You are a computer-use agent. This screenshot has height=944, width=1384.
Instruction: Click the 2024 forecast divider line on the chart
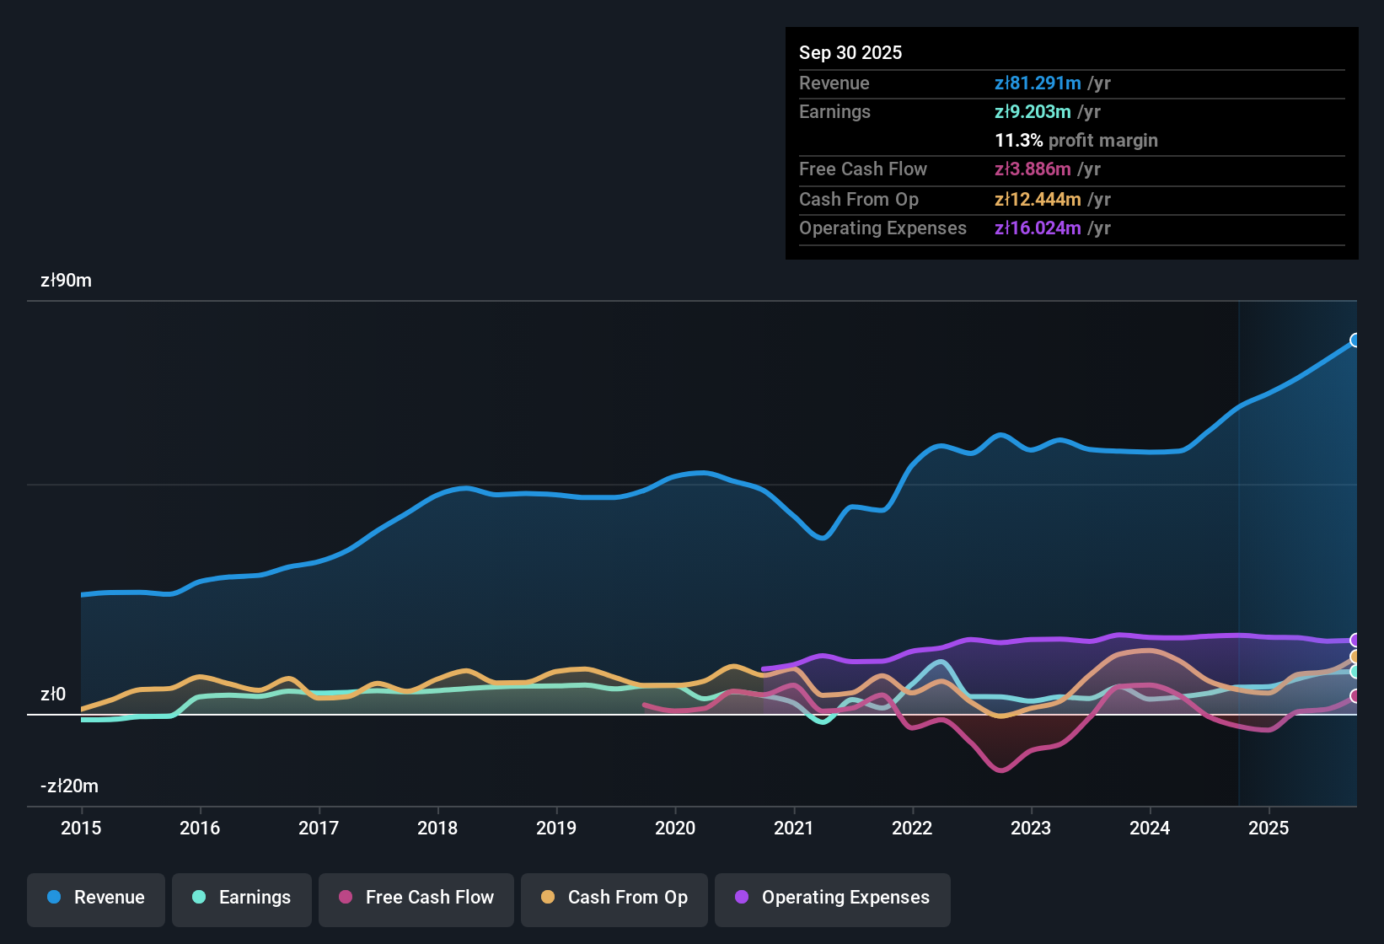[1239, 548]
